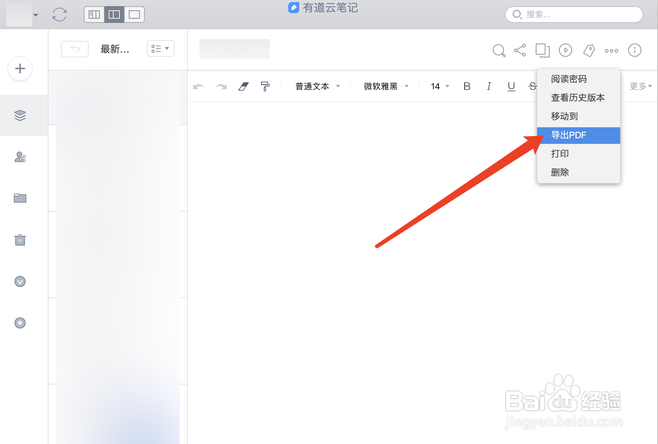Click the format painter roller icon
Image resolution: width=658 pixels, height=444 pixels.
[x=265, y=86]
